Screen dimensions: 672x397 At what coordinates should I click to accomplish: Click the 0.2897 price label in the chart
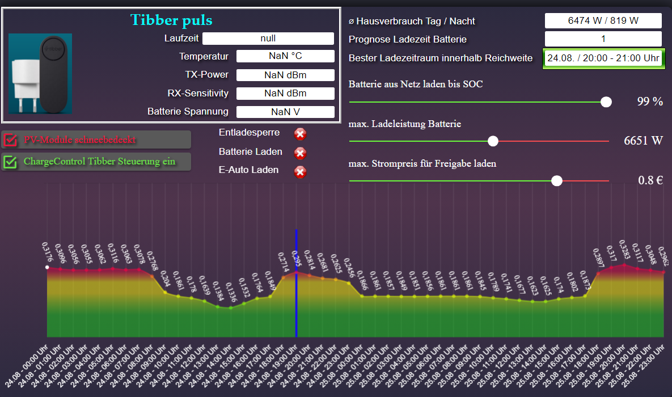coord(598,258)
